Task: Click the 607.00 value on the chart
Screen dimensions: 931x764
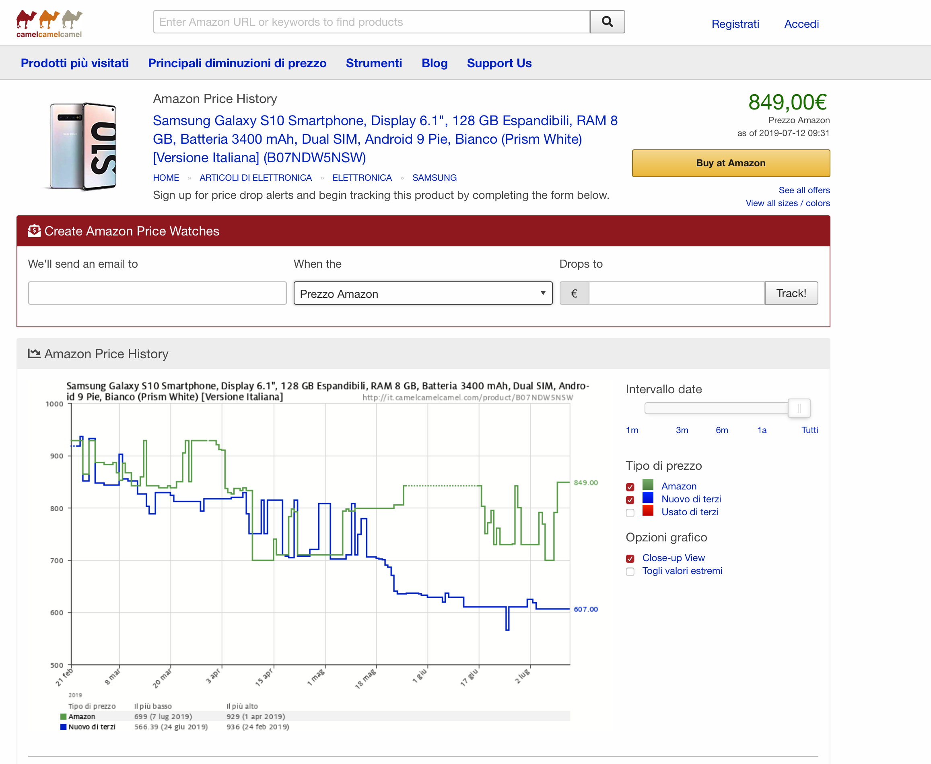Action: pyautogui.click(x=586, y=609)
